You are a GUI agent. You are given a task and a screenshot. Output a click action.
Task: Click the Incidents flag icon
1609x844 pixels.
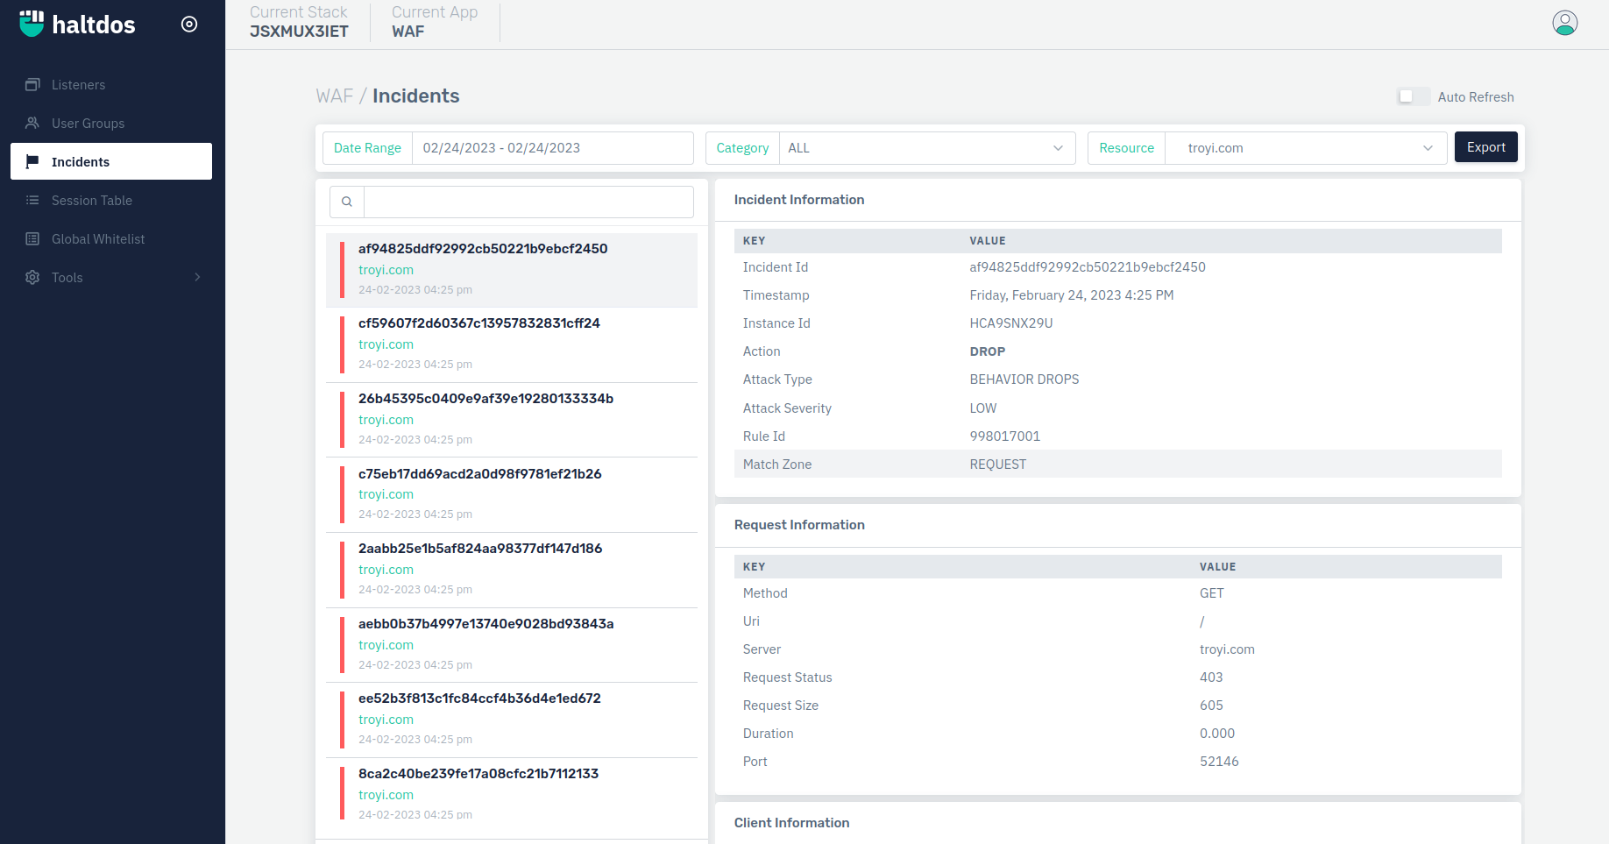coord(32,162)
